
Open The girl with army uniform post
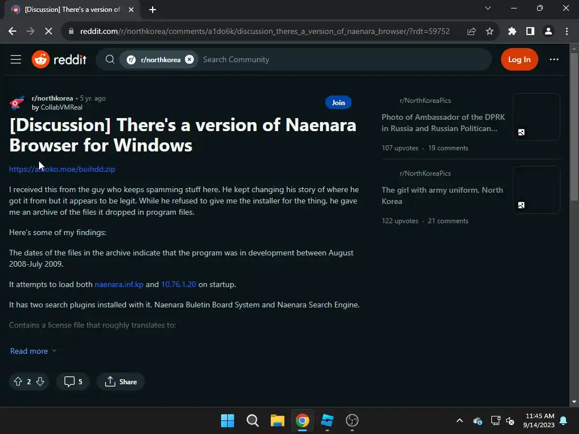pos(442,196)
